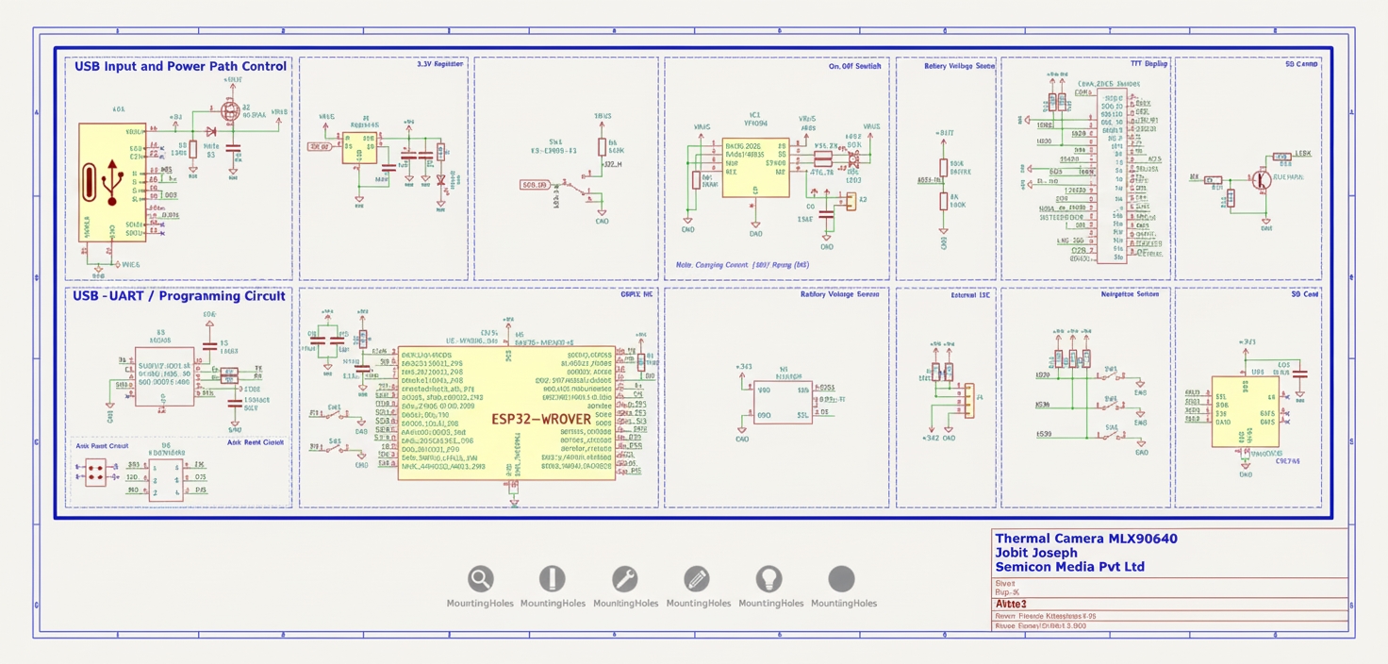
Task: Click the MountingHoles label under the pencil icon
Action: (x=698, y=604)
